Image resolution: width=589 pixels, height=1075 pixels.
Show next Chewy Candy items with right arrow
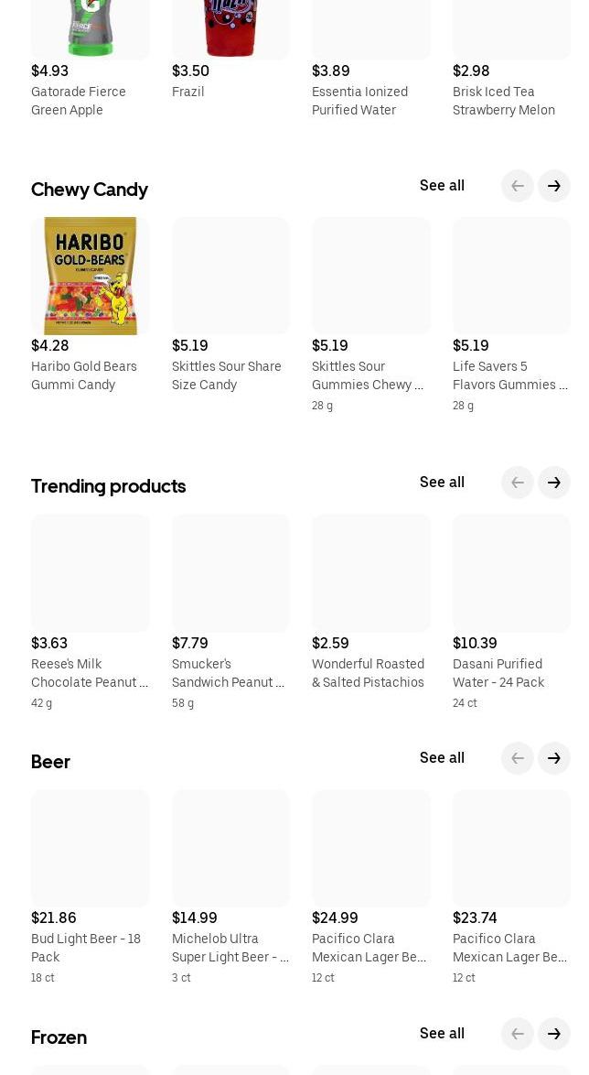point(553,186)
